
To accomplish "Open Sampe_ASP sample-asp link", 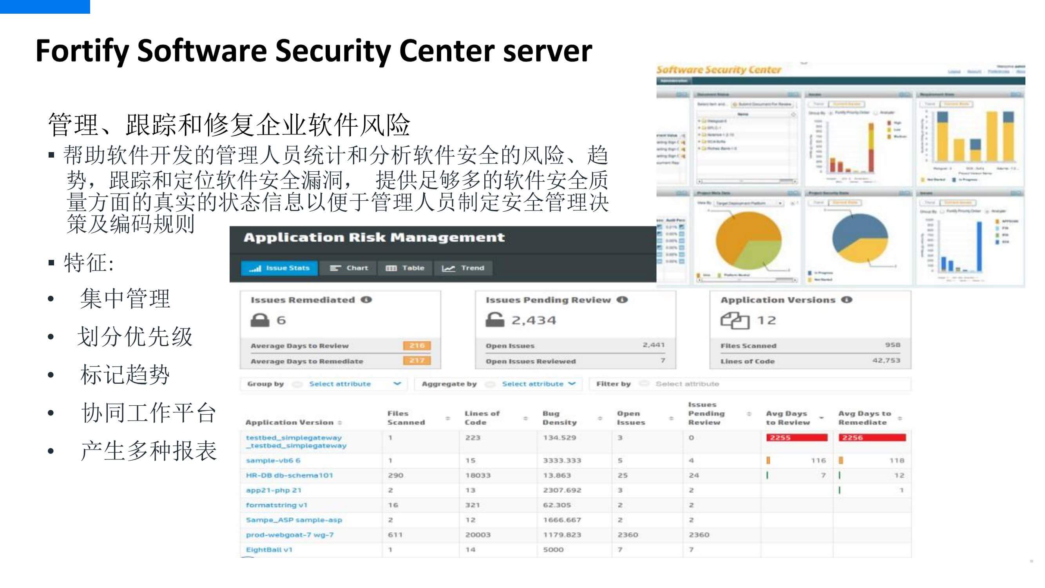I will point(294,520).
